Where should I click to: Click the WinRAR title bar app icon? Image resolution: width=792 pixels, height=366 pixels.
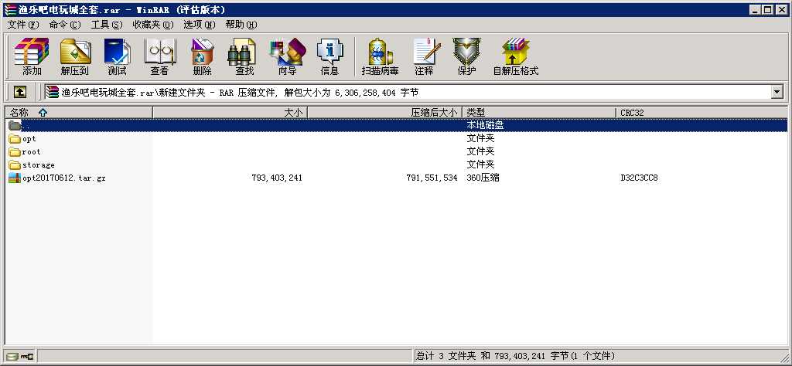(9, 9)
